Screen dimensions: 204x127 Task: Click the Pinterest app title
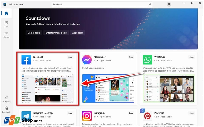pyautogui.click(x=159, y=113)
